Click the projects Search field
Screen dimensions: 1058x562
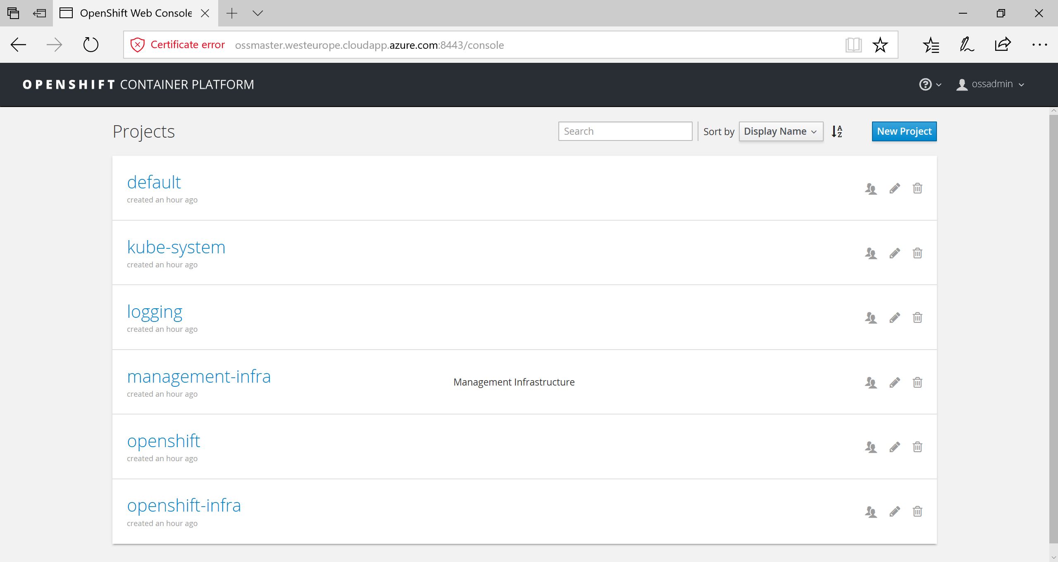[x=625, y=131]
